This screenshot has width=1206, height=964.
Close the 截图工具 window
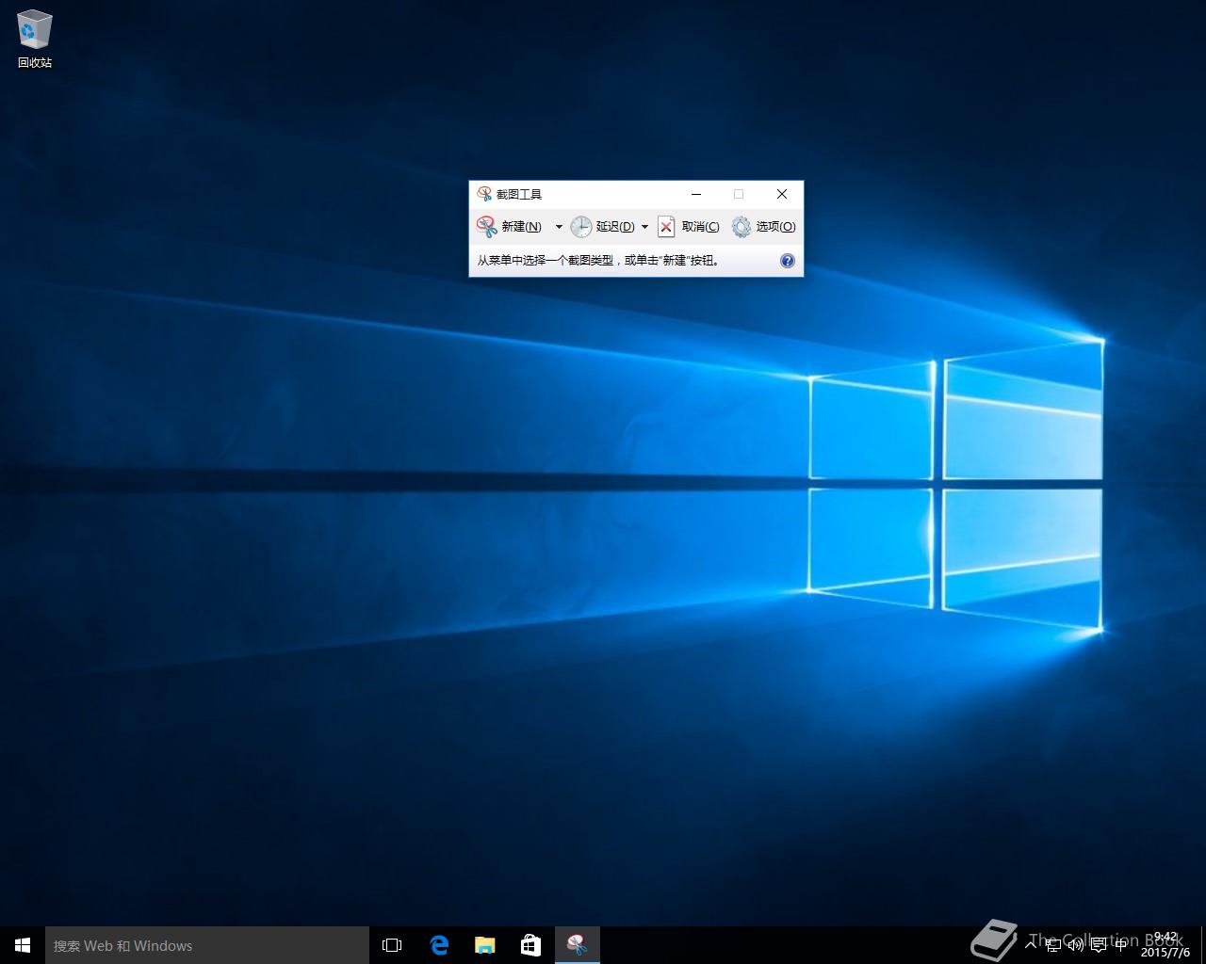click(x=781, y=194)
